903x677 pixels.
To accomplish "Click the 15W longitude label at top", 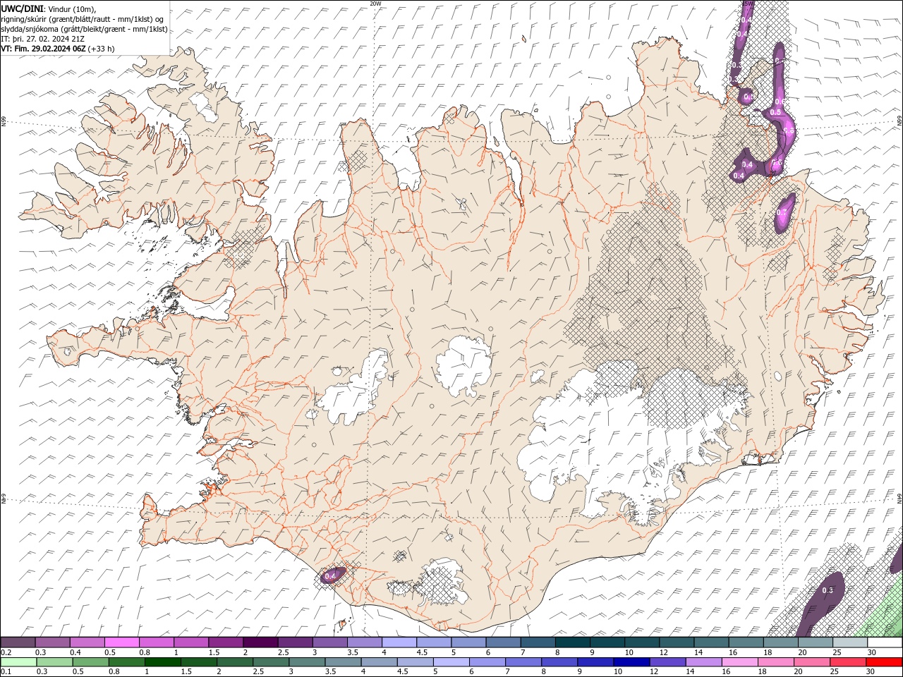I will pyautogui.click(x=746, y=4).
